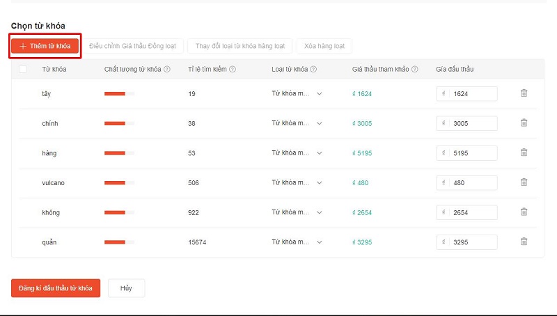Select 'Điều chỉnh Giá thầu Đồng loạt' option
This screenshot has width=557, height=316.
coord(132,46)
